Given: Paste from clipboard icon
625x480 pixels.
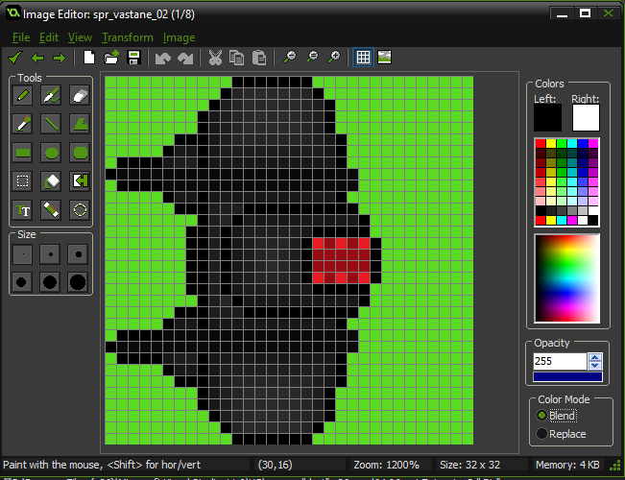Looking at the screenshot, I should pos(259,58).
